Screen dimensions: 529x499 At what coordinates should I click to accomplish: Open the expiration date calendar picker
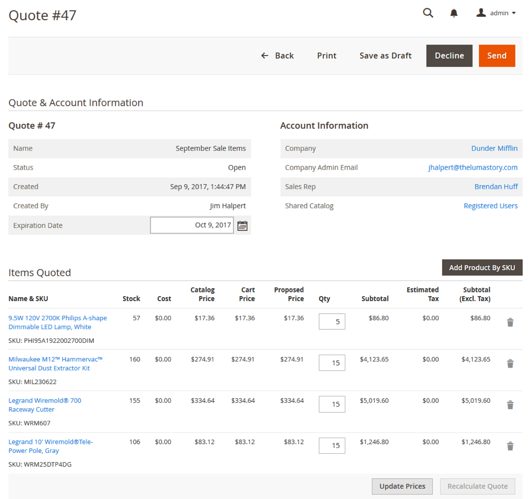242,226
